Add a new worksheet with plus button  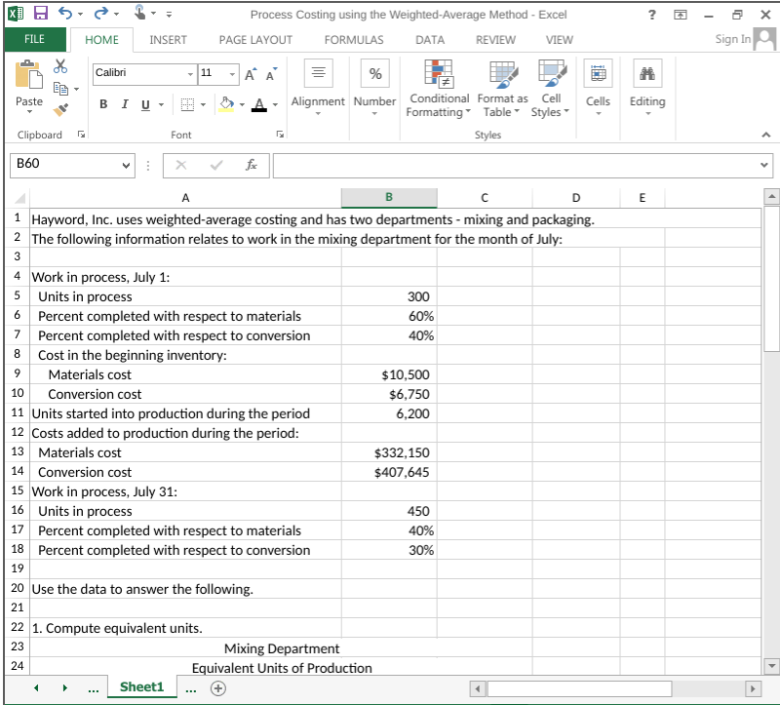[218, 687]
